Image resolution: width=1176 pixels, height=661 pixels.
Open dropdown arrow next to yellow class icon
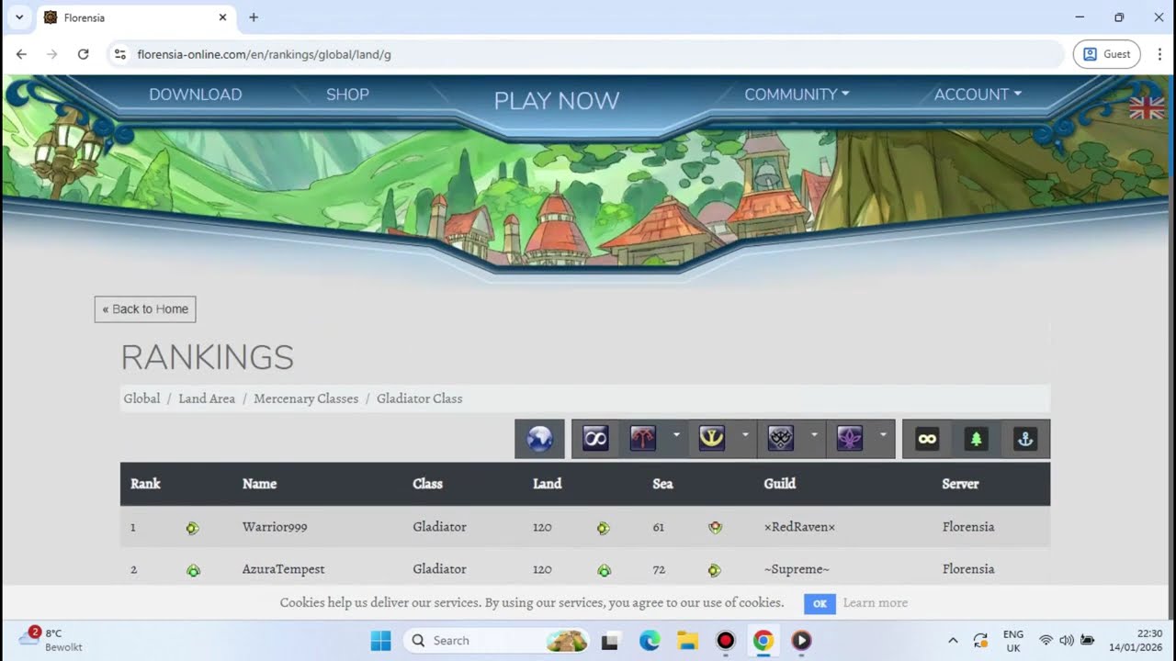pos(745,435)
